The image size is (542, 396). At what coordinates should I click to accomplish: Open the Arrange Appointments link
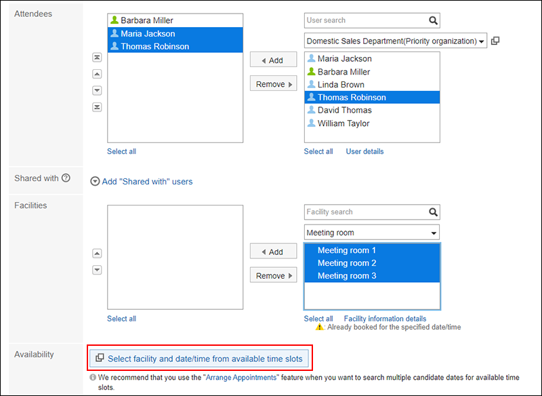(x=241, y=377)
